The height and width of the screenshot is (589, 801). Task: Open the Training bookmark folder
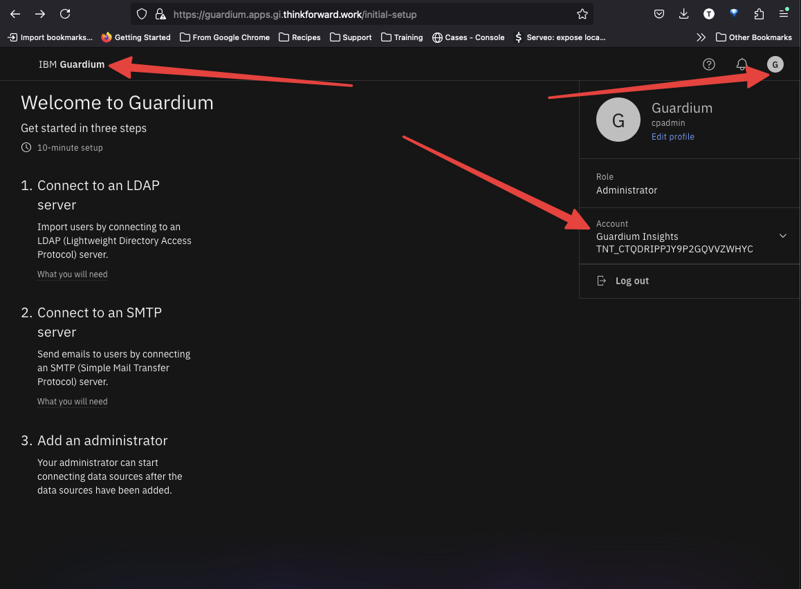coord(402,37)
